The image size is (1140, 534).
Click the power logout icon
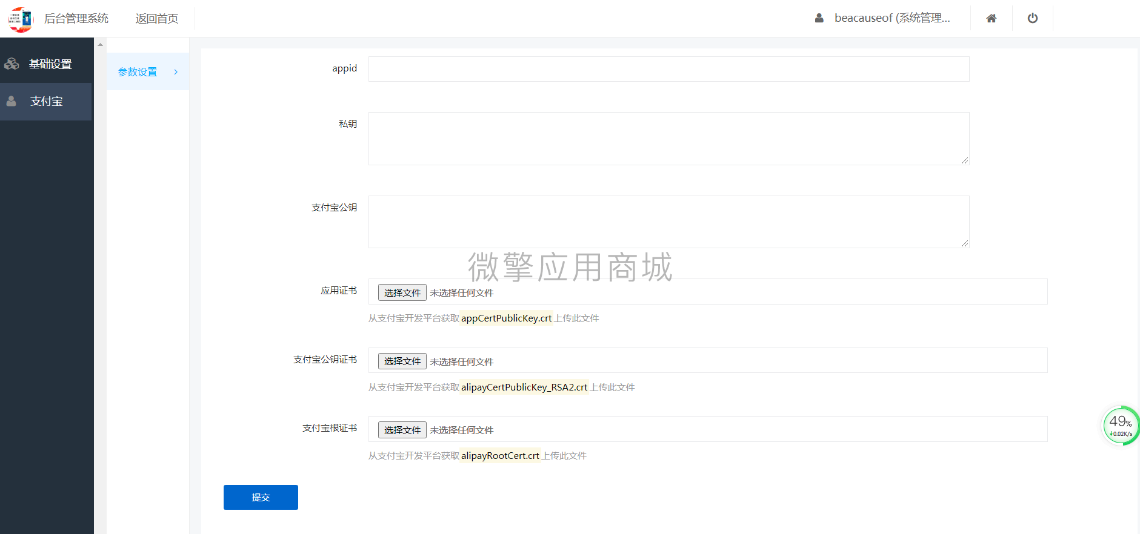[x=1033, y=18]
